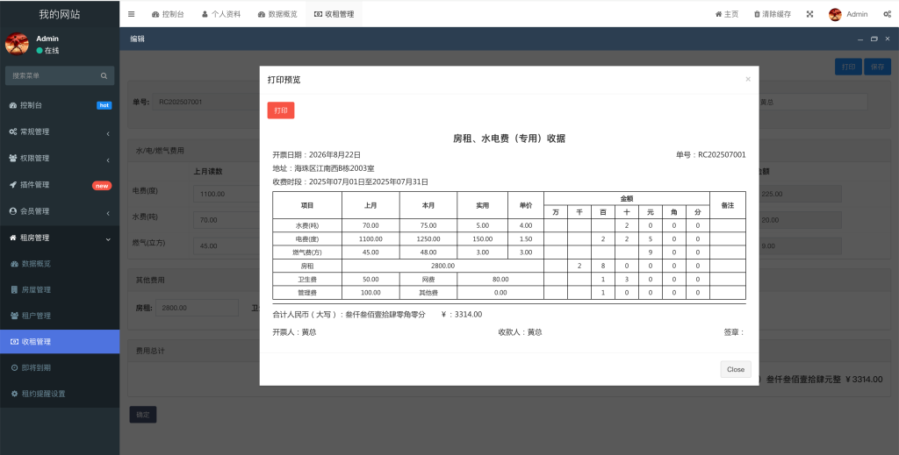The image size is (899, 455).
Task: Select the 收租管理 tab
Action: tap(334, 14)
